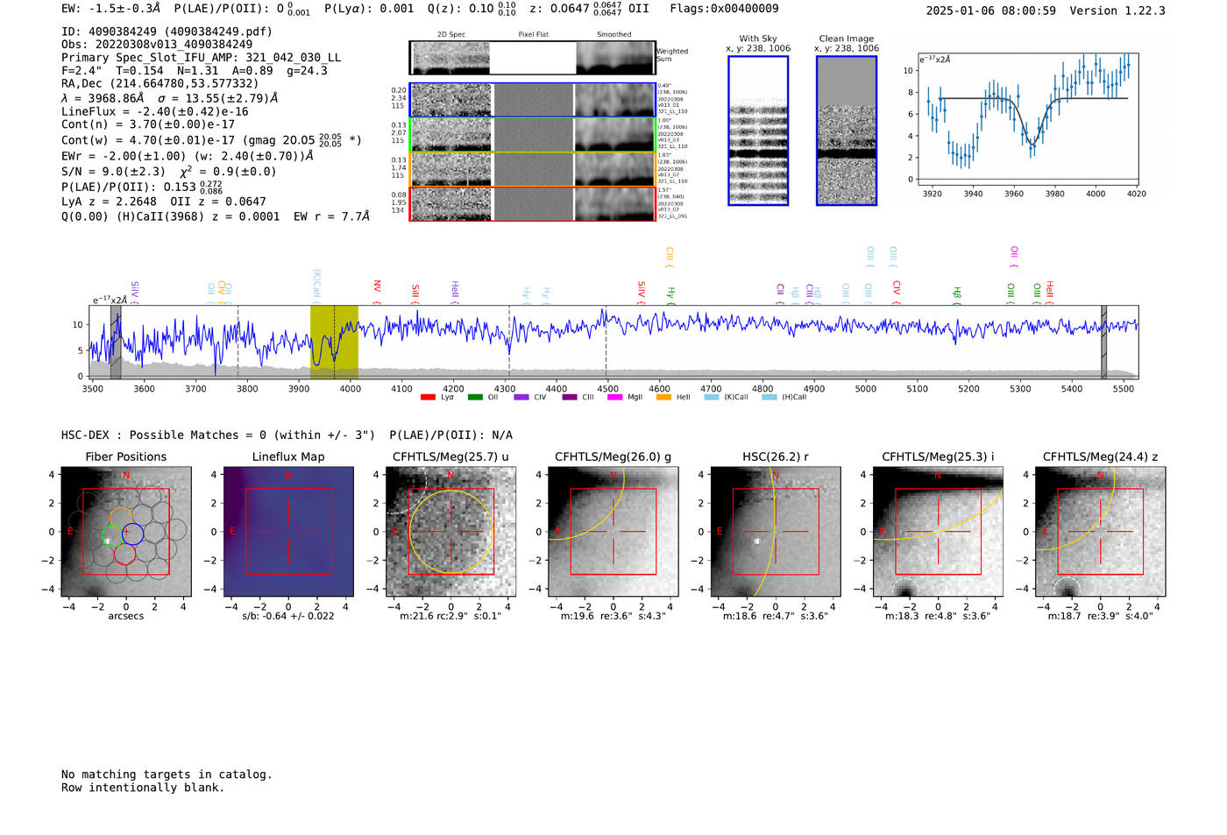This screenshot has width=1227, height=835.
Task: Click the zoomed emission line fit plot
Action: coord(1027,119)
